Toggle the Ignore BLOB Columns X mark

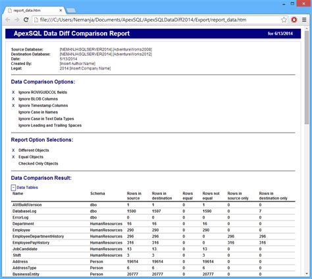click(x=13, y=99)
